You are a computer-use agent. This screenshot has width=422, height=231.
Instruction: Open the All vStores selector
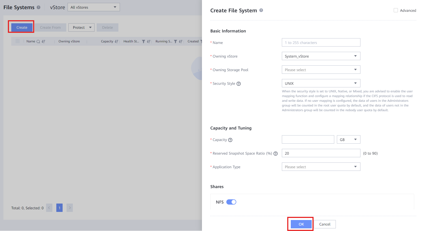point(94,7)
